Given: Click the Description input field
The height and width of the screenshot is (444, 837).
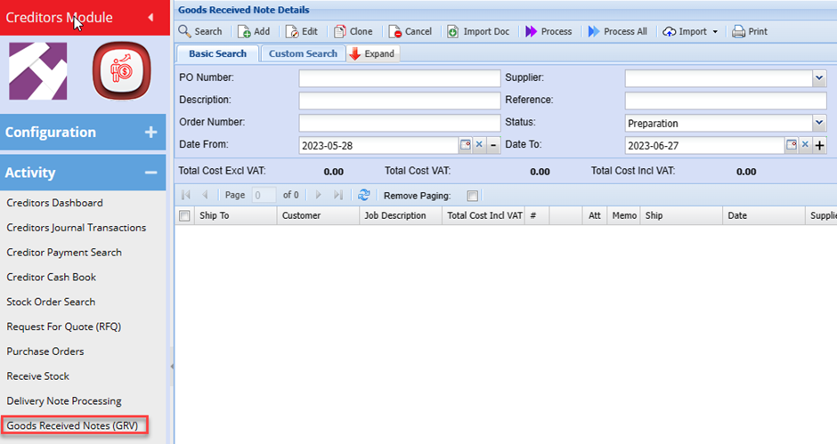Looking at the screenshot, I should tap(399, 101).
